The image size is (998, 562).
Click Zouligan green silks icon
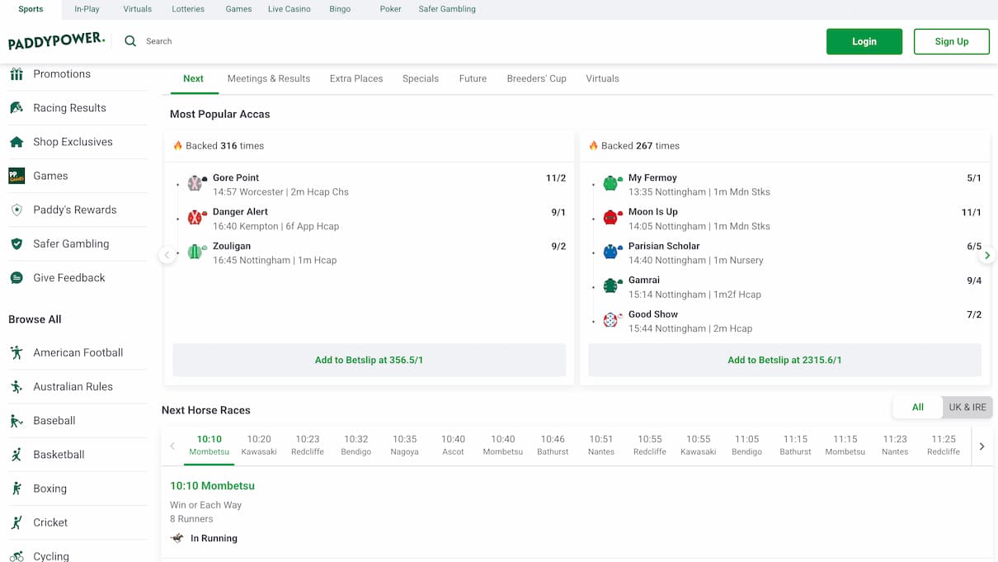[x=197, y=252]
